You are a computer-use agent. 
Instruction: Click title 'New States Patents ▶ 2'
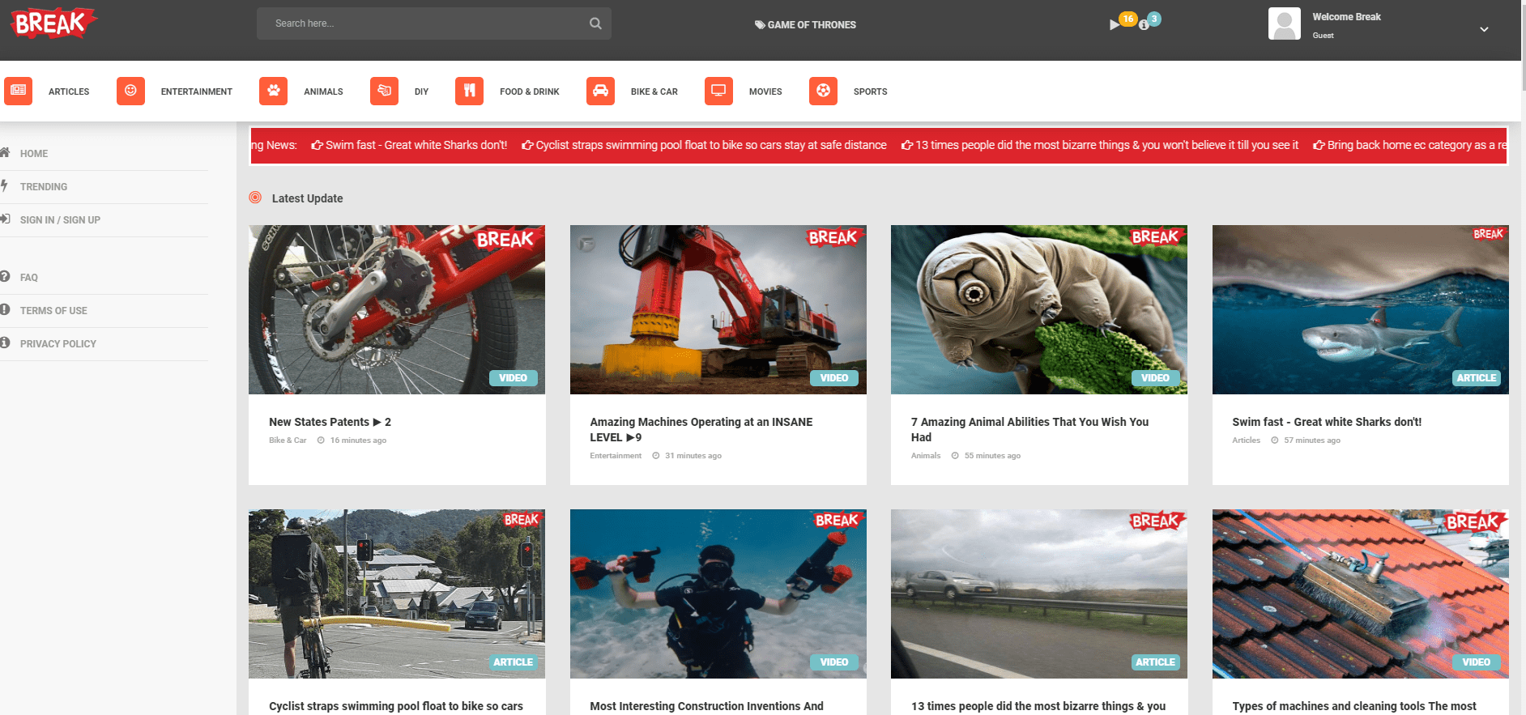330,422
